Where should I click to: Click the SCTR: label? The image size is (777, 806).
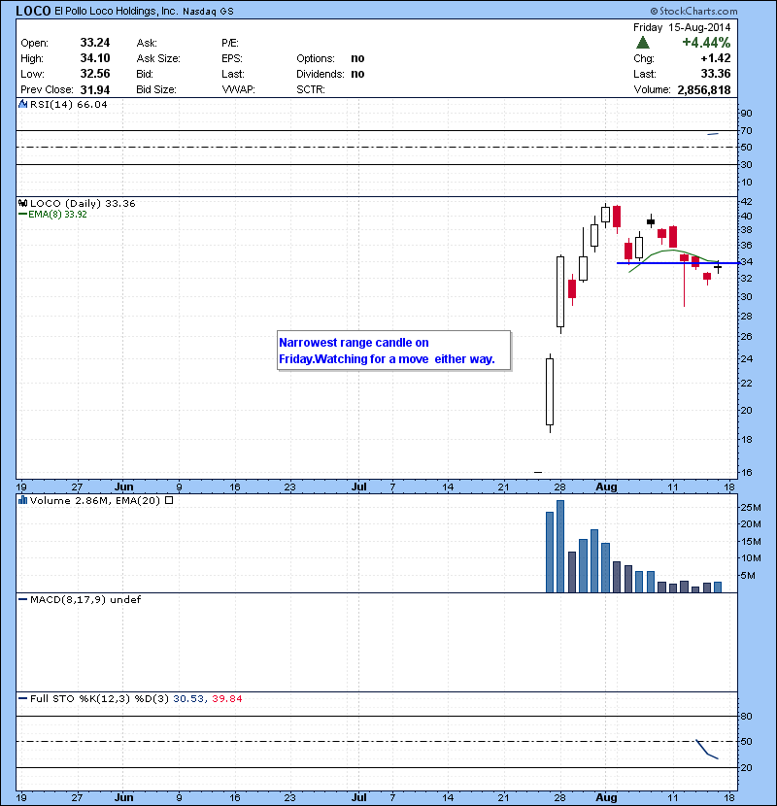[x=311, y=89]
